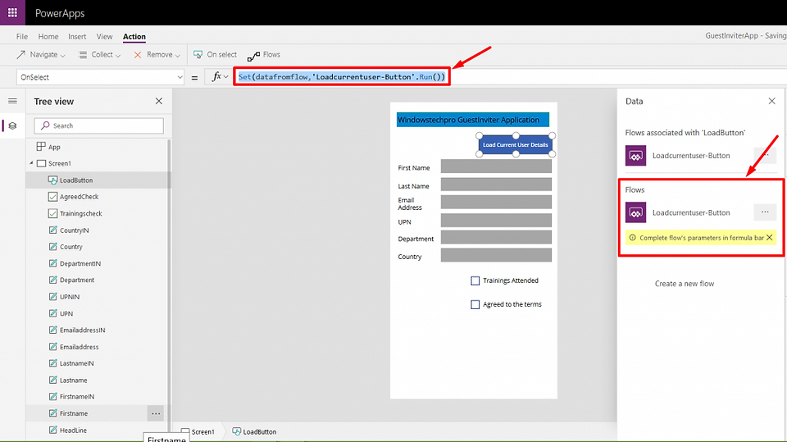Expand the Navigate dropdown arrow
The image size is (787, 442).
tap(63, 55)
